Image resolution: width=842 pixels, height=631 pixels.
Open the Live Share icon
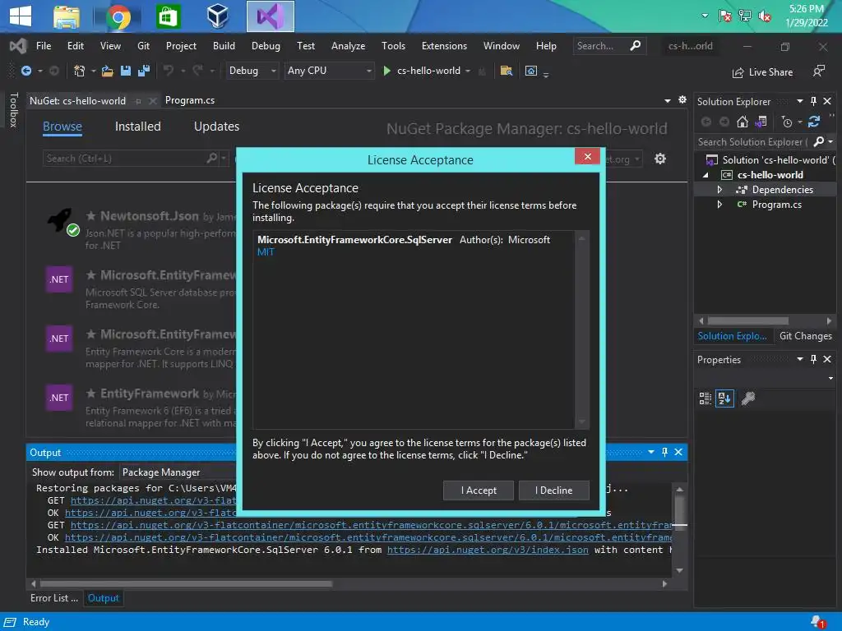[738, 72]
